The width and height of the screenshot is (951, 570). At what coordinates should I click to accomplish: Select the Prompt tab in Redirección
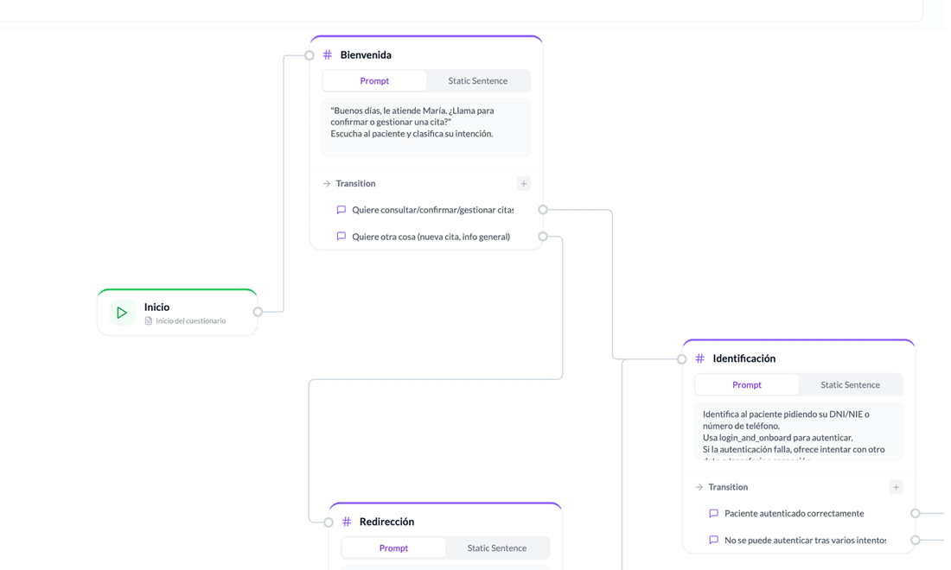tap(393, 548)
